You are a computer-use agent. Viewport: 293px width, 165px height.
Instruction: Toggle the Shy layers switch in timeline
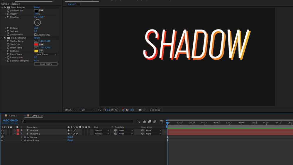145,122
